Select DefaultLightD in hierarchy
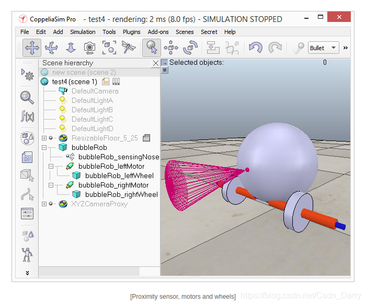The height and width of the screenshot is (305, 366). point(93,128)
